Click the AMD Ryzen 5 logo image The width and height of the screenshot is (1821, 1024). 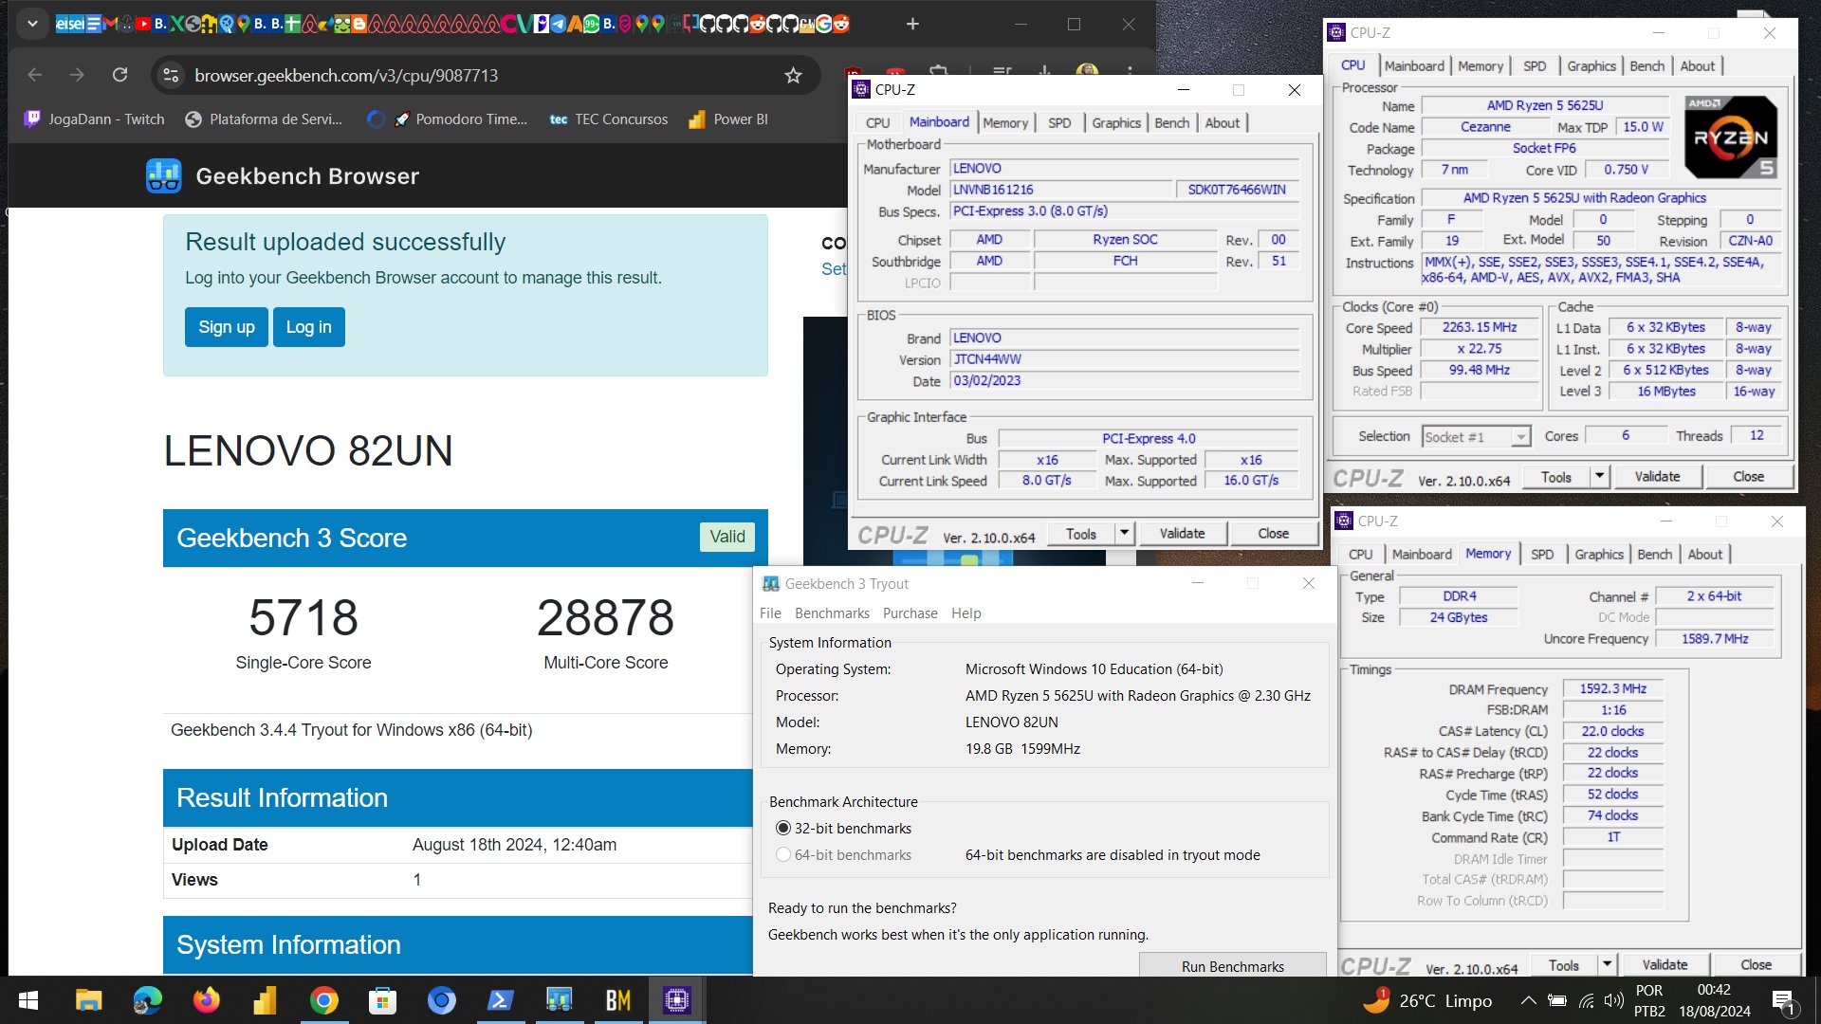click(x=1731, y=137)
